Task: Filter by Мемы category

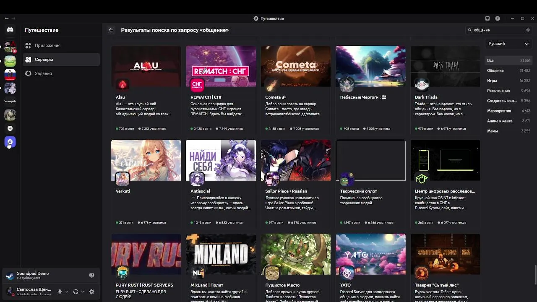Action: coord(508,131)
